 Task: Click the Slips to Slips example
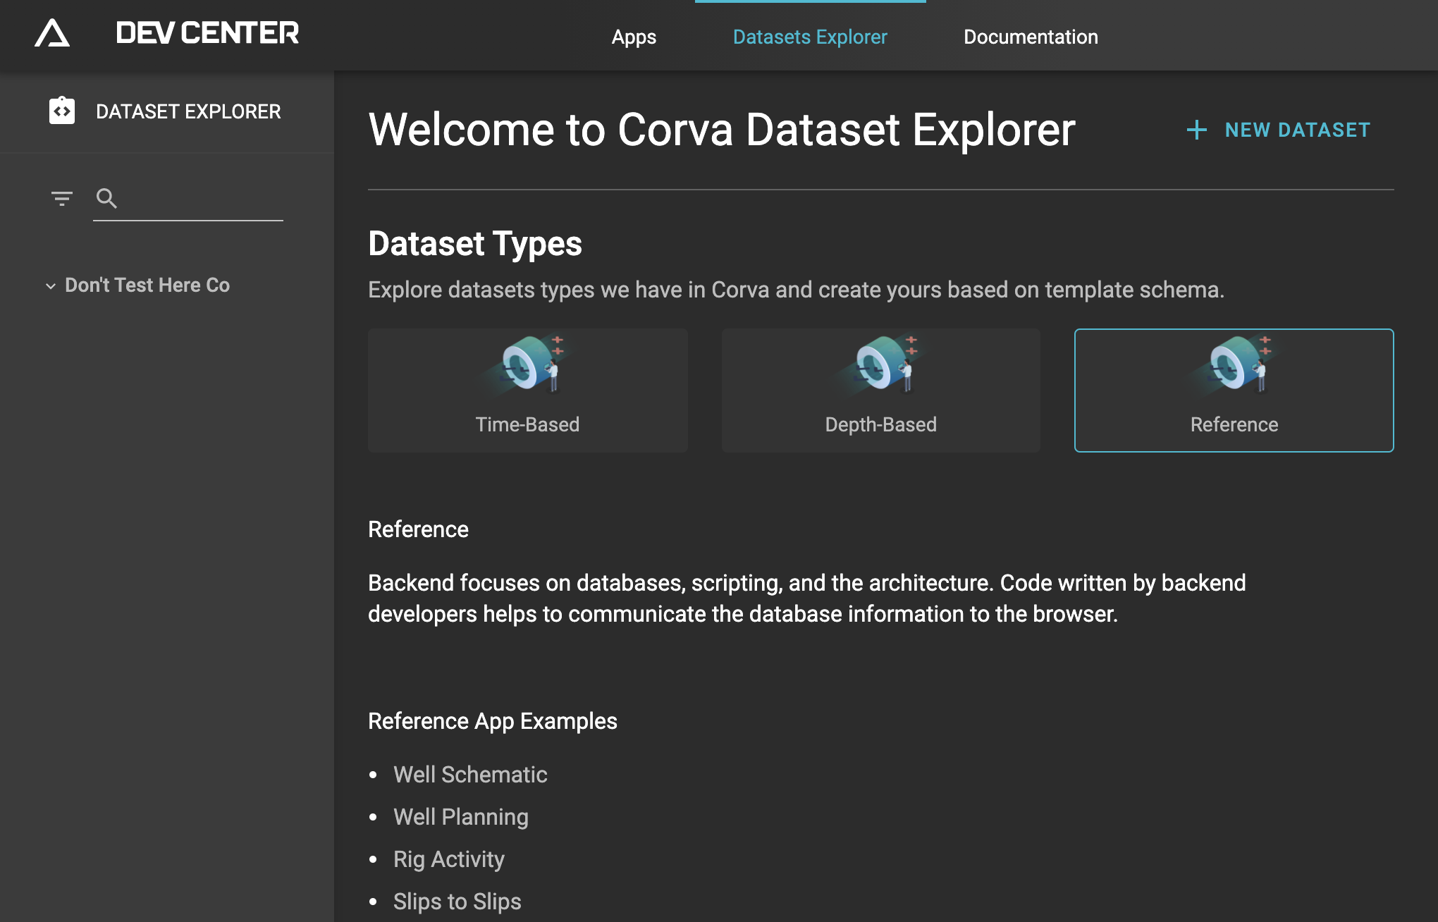(x=457, y=902)
